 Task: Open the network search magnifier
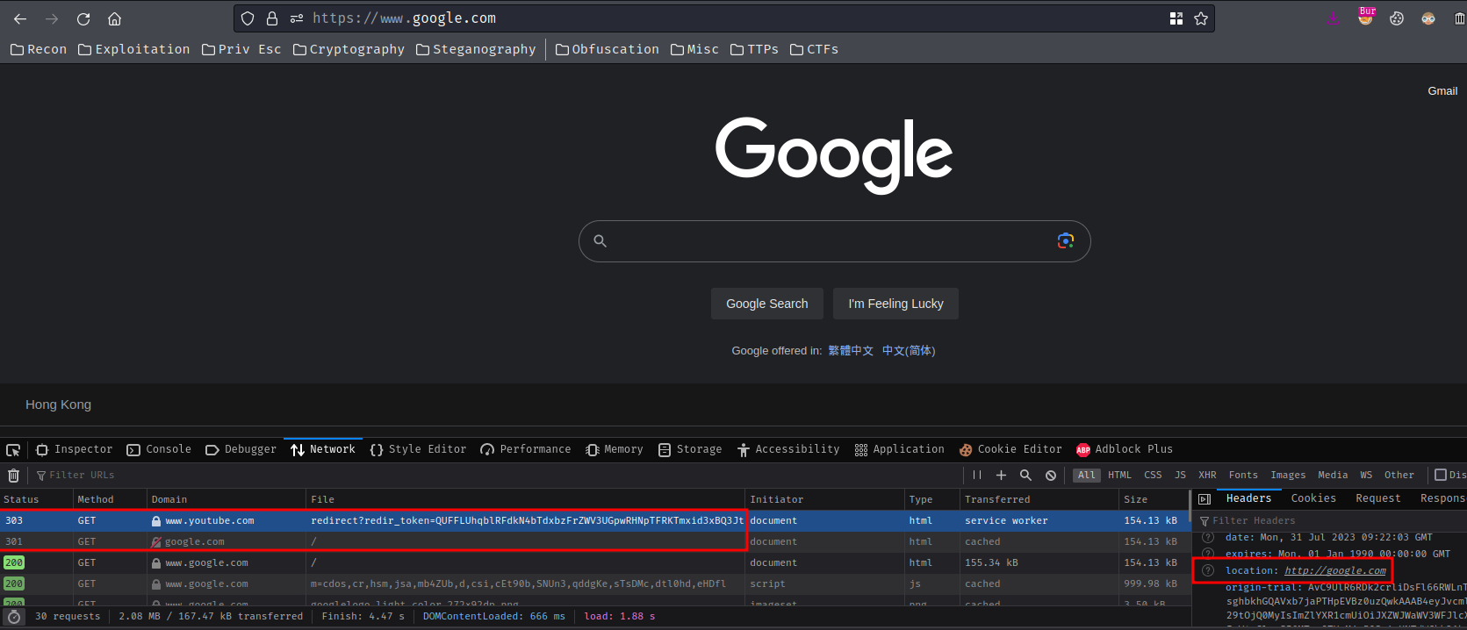point(1025,476)
